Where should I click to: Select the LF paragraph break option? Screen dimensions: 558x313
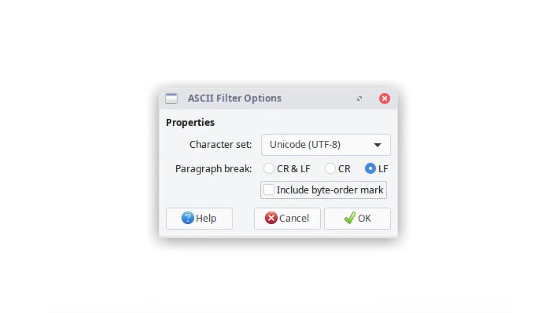[370, 169]
